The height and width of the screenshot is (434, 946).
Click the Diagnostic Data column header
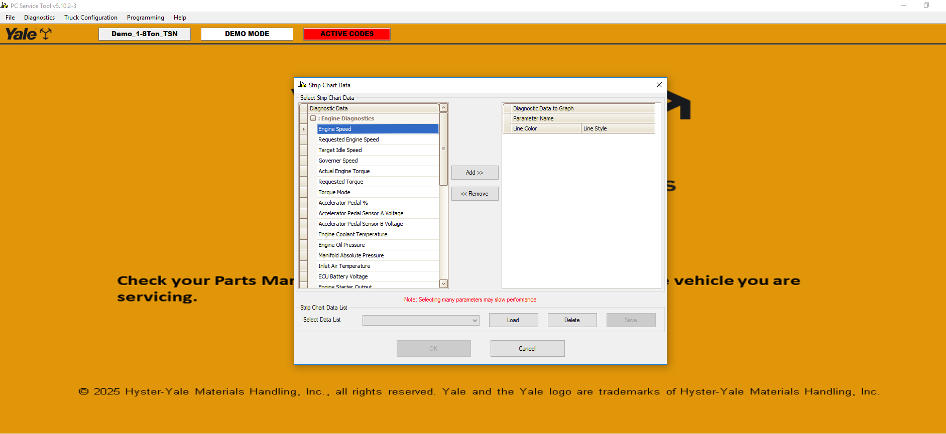point(373,108)
